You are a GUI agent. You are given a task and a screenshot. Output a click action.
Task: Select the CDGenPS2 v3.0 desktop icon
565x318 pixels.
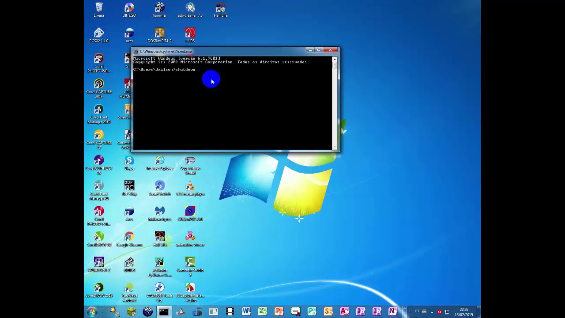pos(190,213)
